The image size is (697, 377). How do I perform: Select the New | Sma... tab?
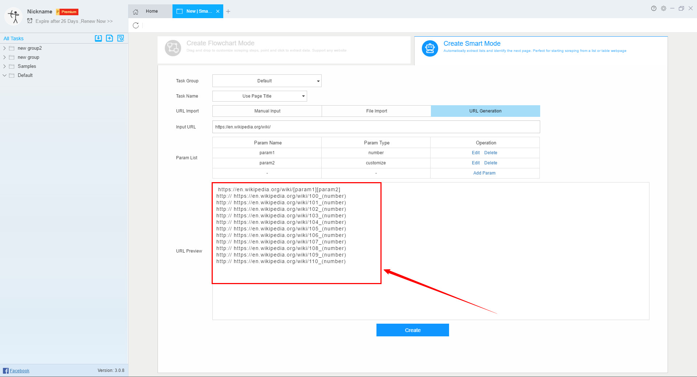(x=198, y=11)
